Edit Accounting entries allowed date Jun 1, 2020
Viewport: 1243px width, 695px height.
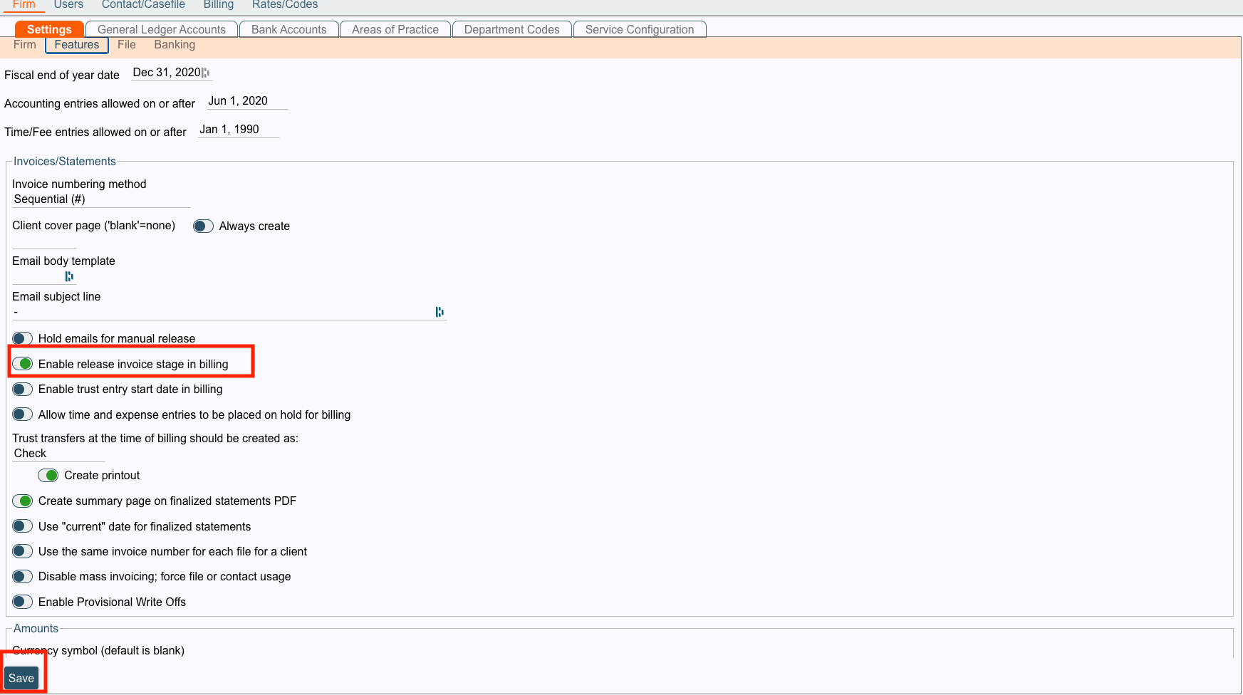click(247, 101)
